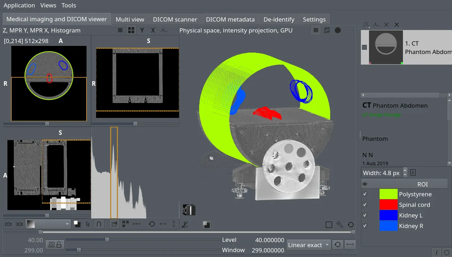Viewport: 452px width, 257px height.
Task: Open the Linear exact interpolation dropdown
Action: click(309, 245)
